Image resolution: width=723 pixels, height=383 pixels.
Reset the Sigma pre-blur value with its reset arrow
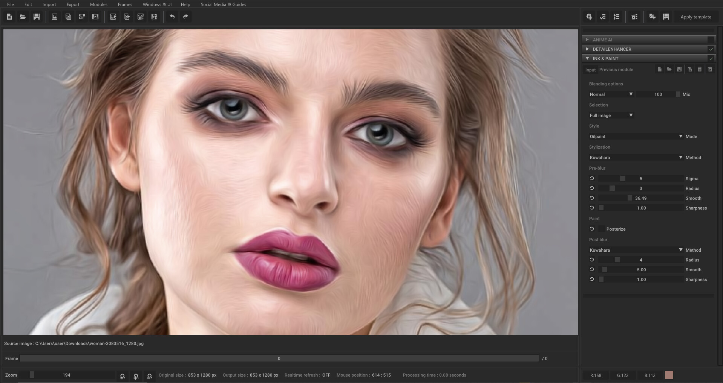pyautogui.click(x=591, y=178)
